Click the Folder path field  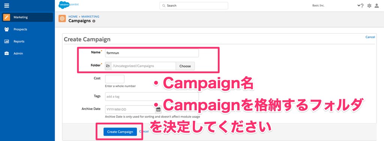pyautogui.click(x=144, y=66)
